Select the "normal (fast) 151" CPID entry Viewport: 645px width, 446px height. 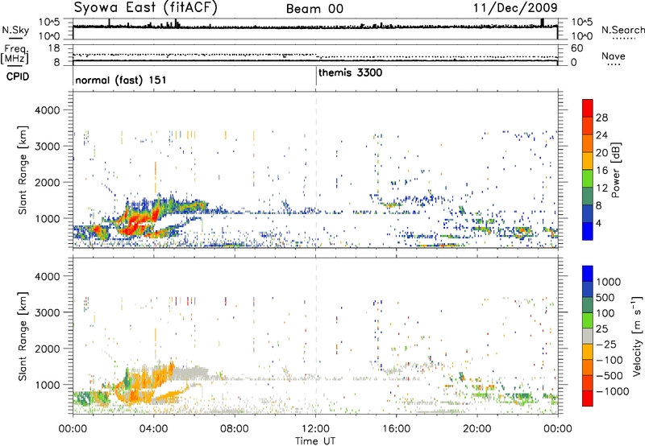(121, 80)
